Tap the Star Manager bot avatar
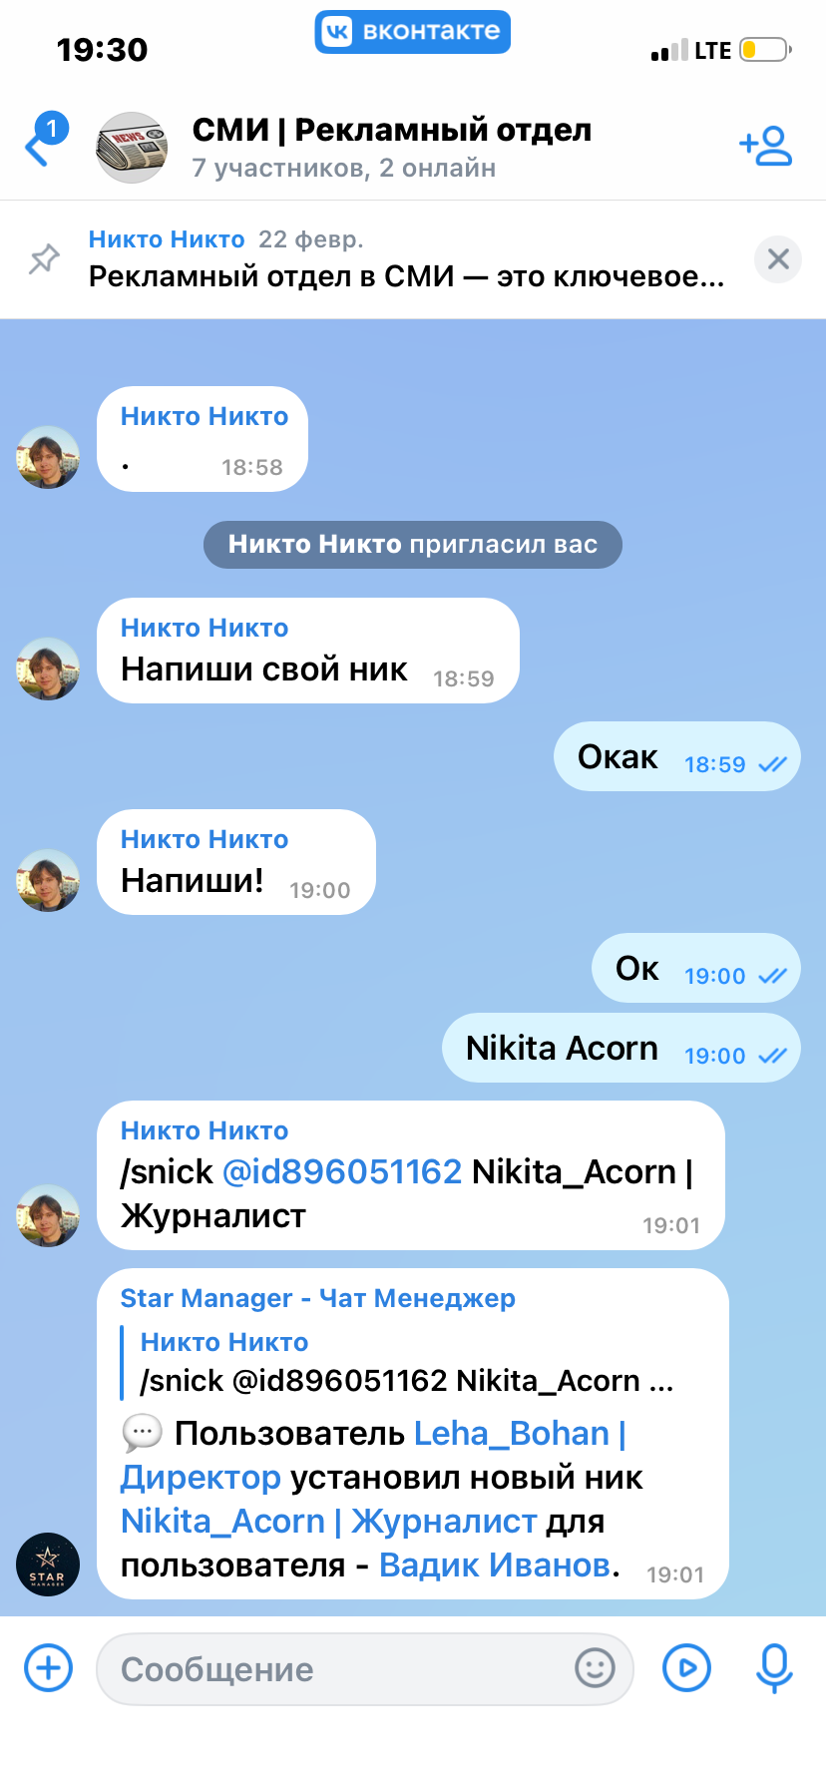 48,1564
